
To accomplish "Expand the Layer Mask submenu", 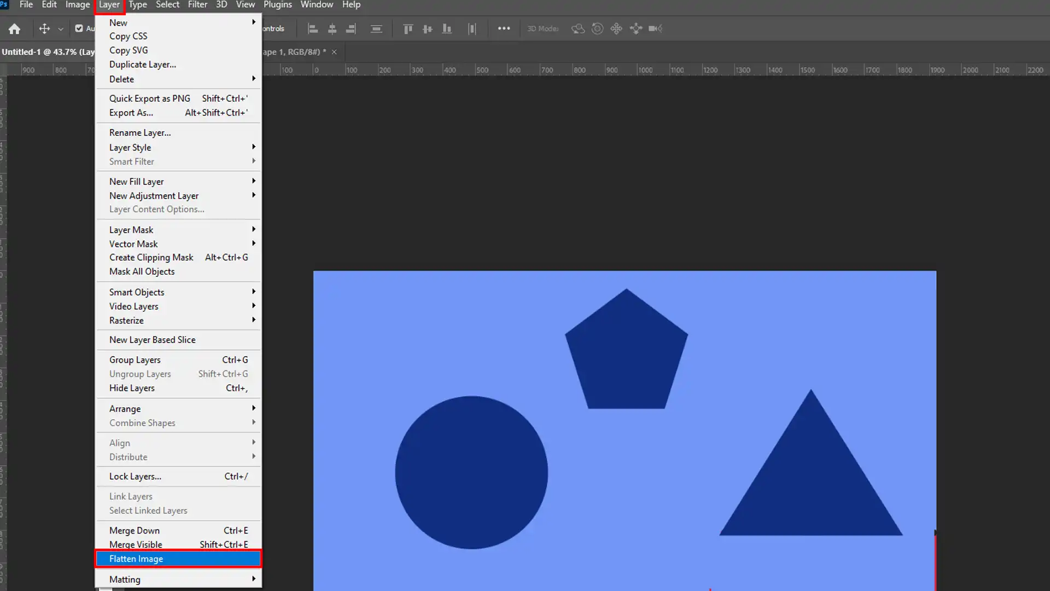I will click(178, 230).
